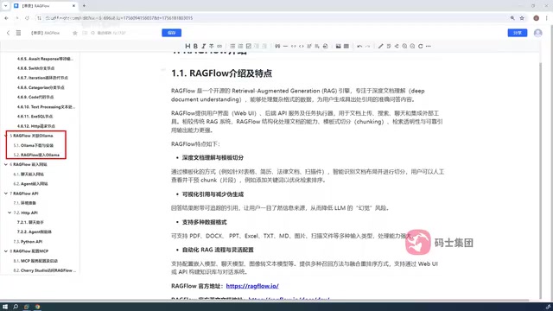Collapse the '8 RAGFlow 配置MCP' outline section
Screen dimensions: 553x311
click(6, 251)
